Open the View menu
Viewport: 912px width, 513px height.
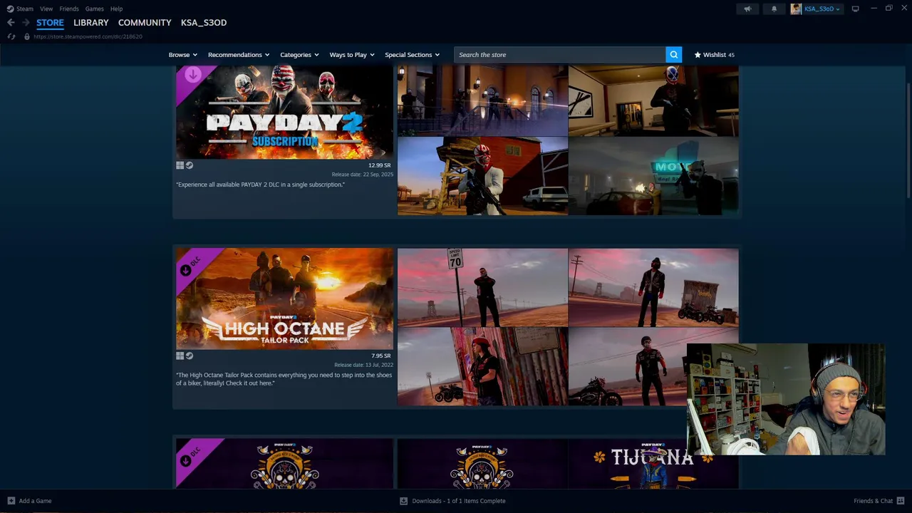point(46,9)
